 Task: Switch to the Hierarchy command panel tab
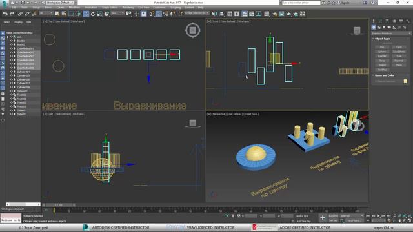pyautogui.click(x=387, y=21)
